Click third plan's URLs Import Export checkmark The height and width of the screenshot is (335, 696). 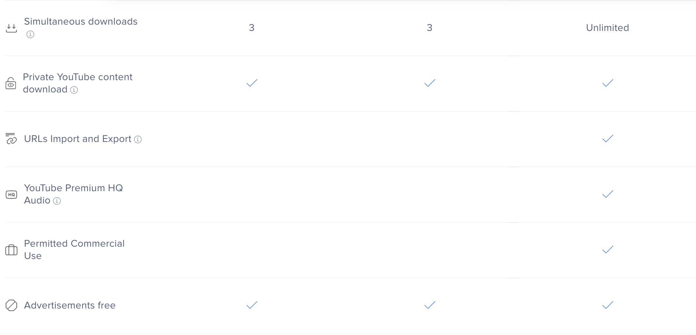click(x=608, y=138)
